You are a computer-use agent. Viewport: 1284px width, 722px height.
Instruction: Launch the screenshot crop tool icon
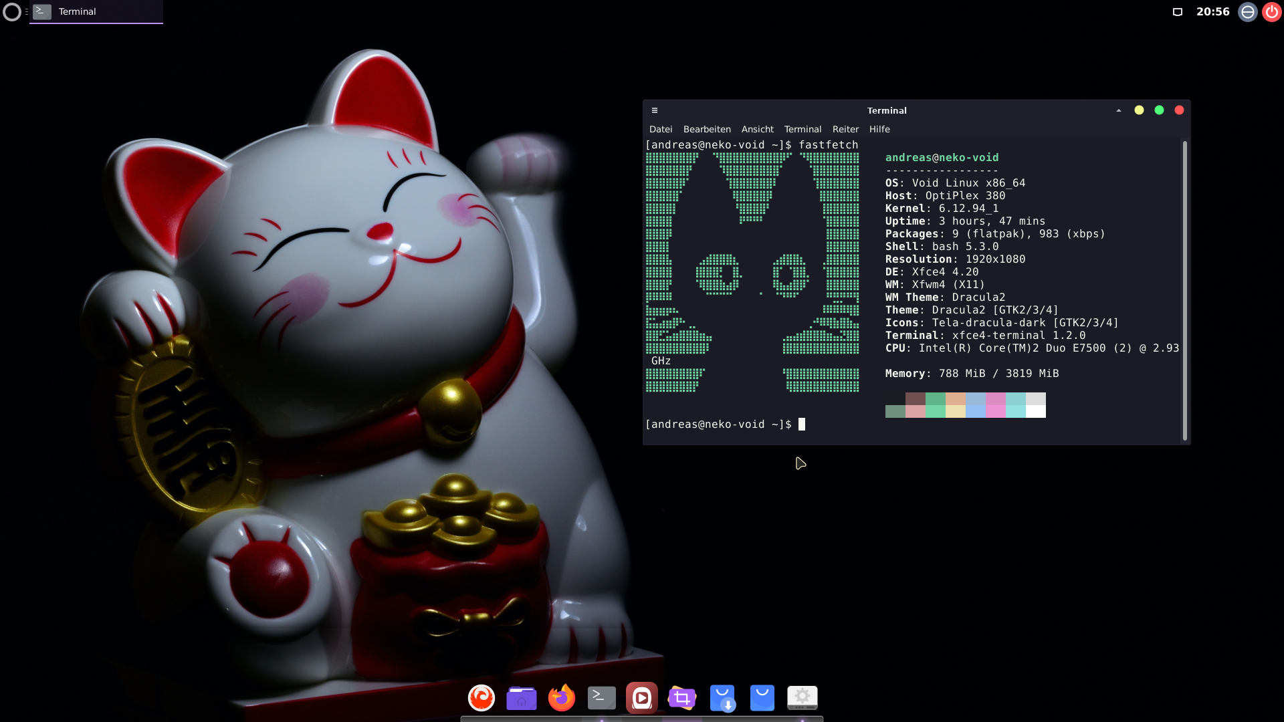point(682,698)
